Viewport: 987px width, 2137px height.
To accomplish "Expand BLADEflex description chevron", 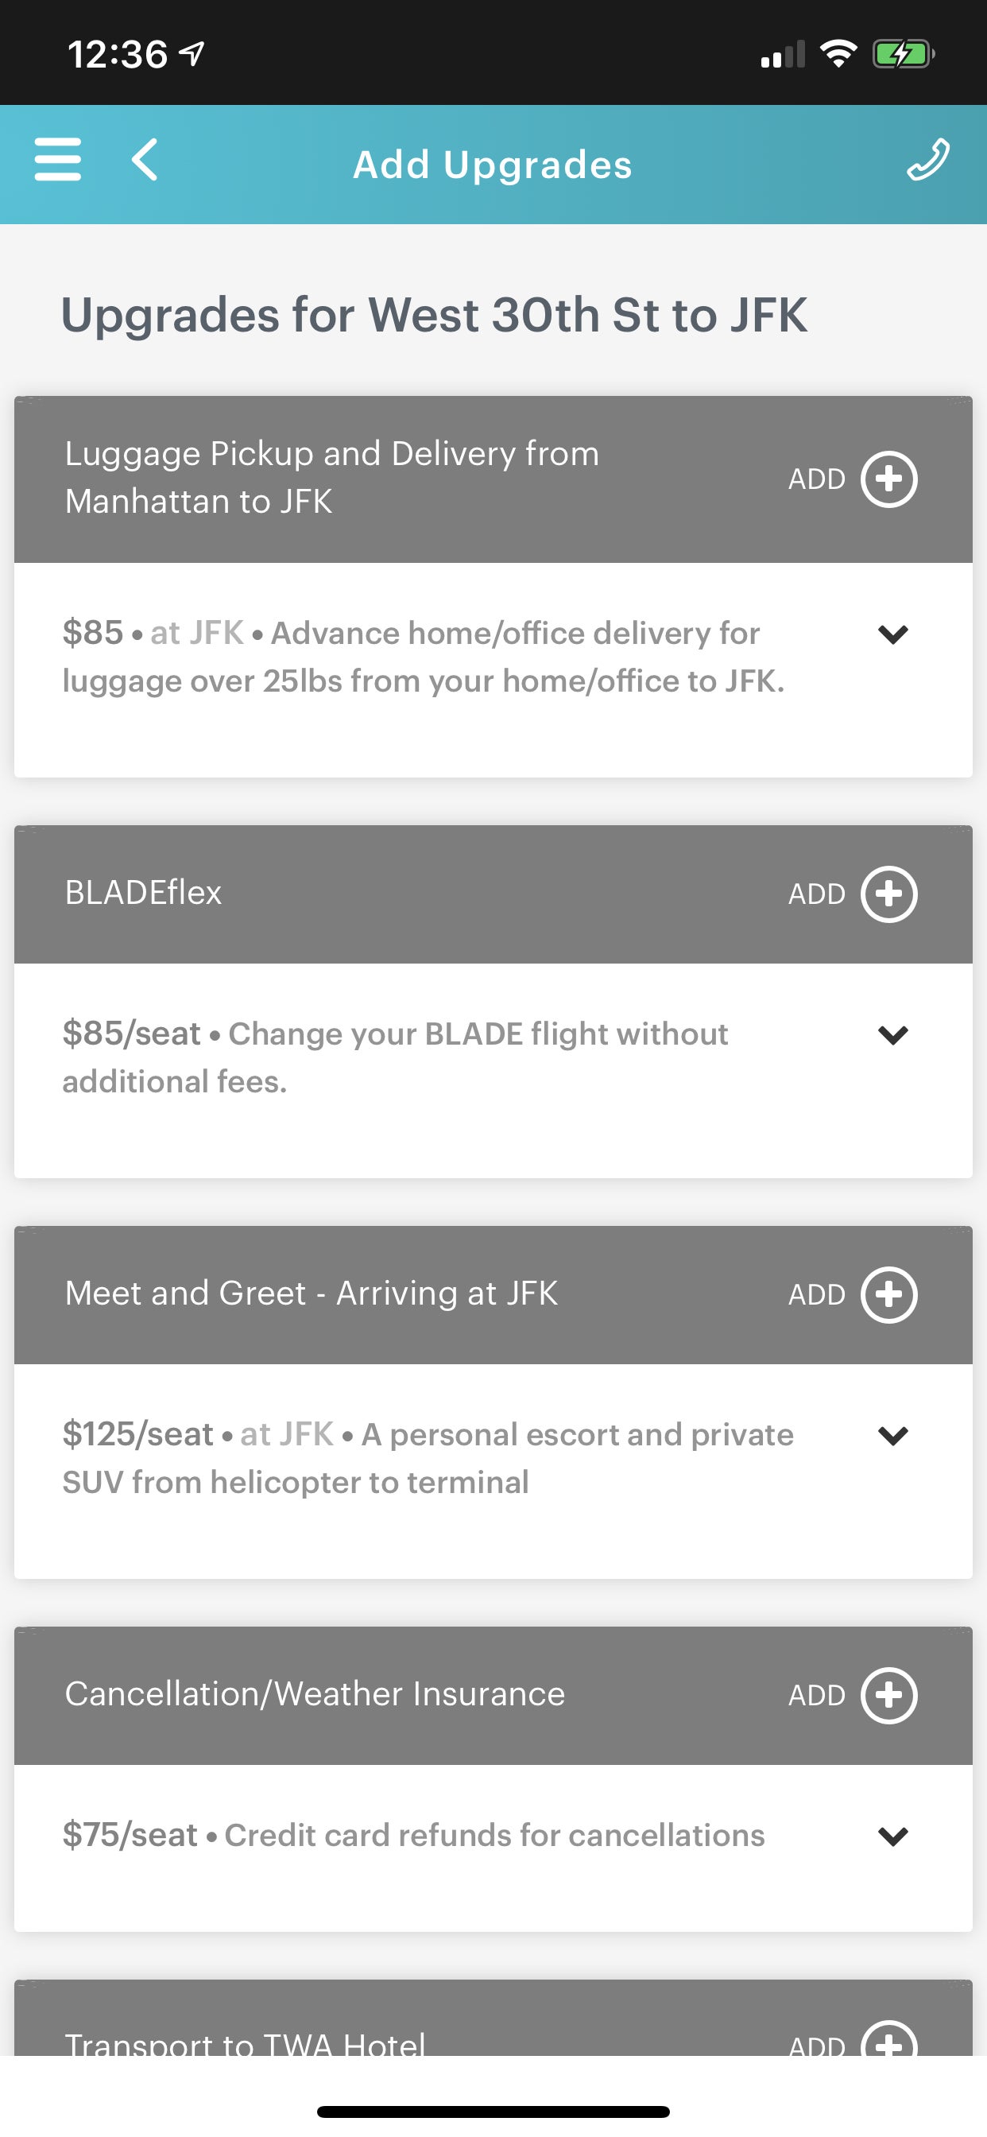I will 893,1035.
